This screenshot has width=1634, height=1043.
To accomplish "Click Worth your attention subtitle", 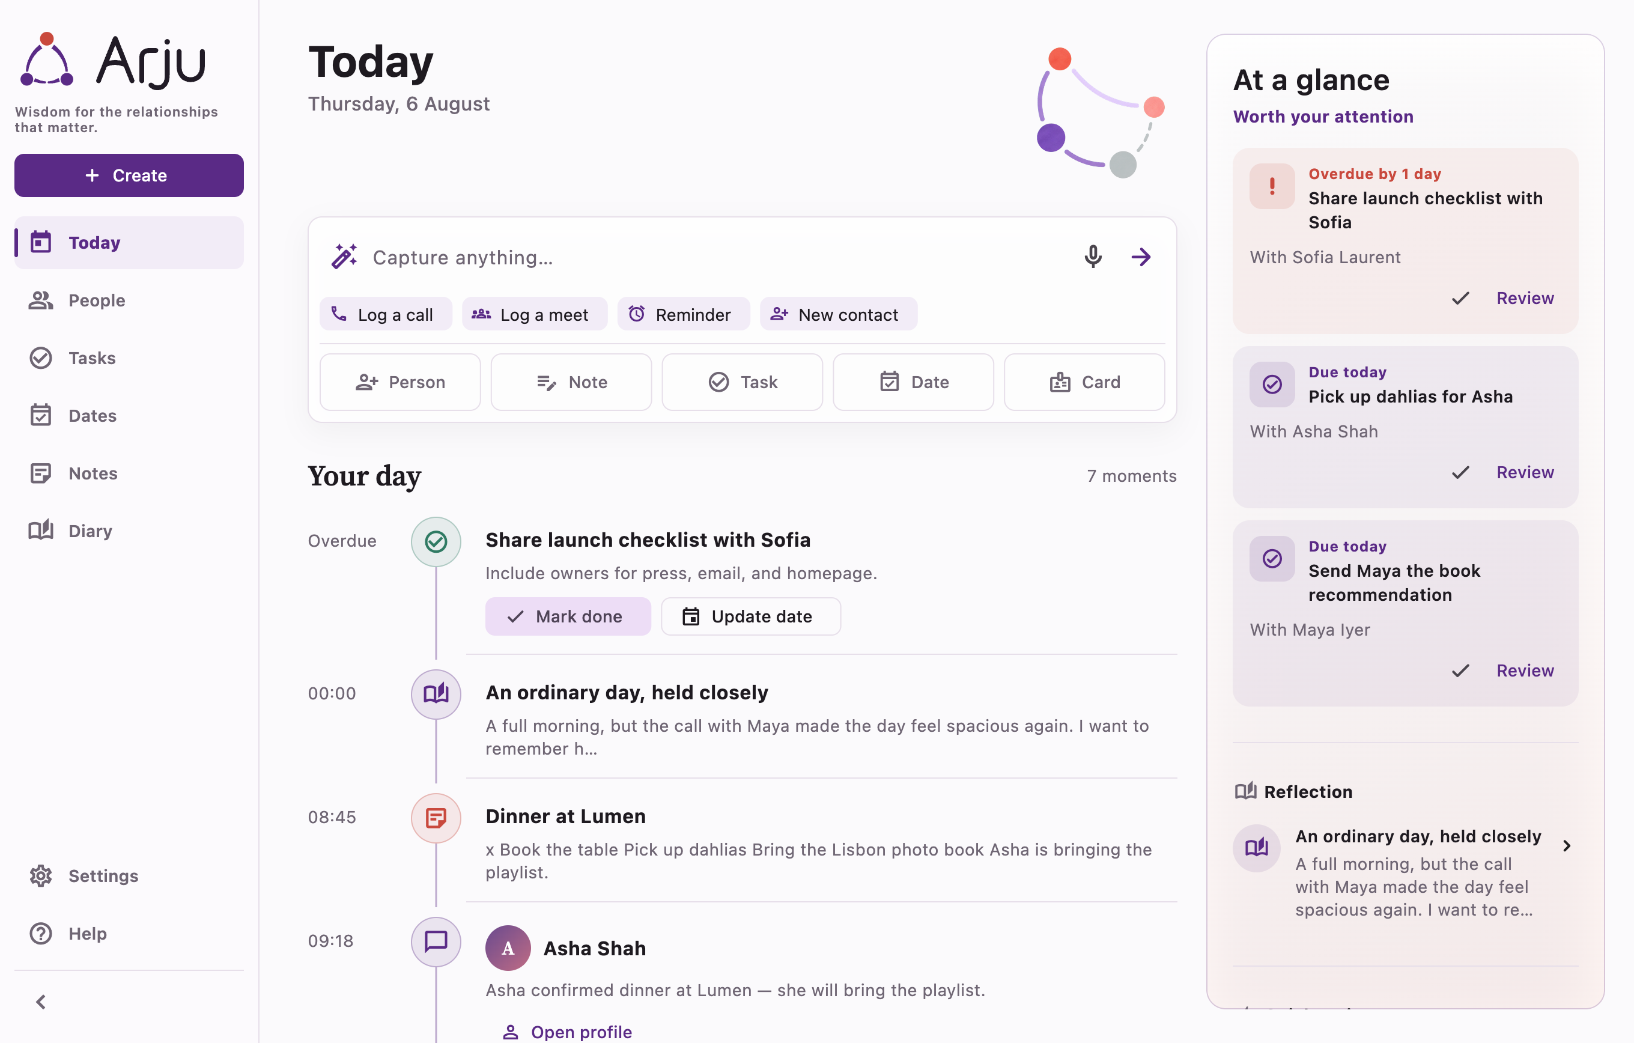I will (x=1323, y=116).
